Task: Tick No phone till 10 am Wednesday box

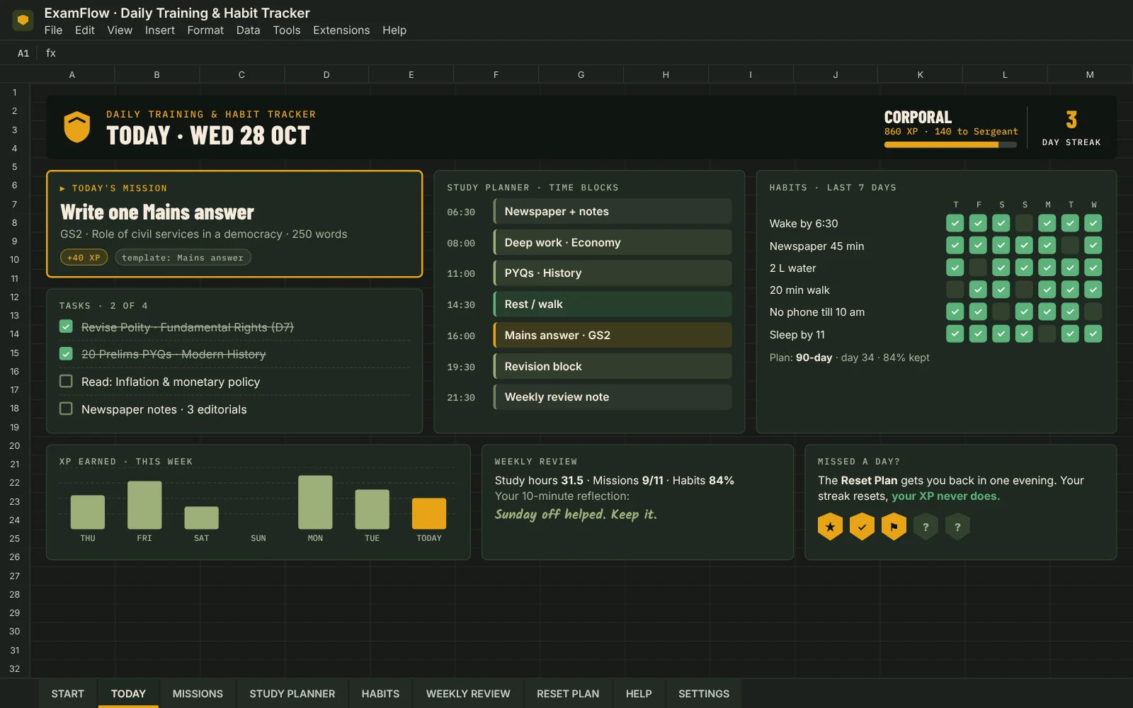Action: (x=1093, y=312)
